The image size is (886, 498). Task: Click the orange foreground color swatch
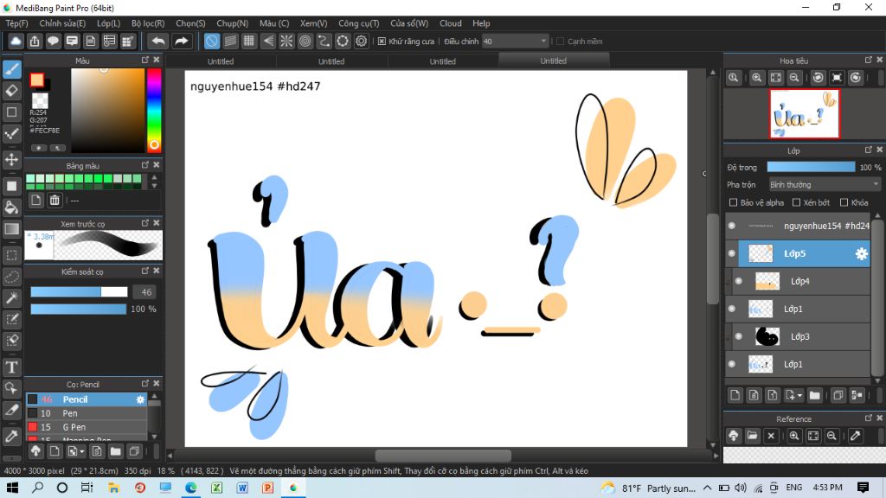click(37, 80)
